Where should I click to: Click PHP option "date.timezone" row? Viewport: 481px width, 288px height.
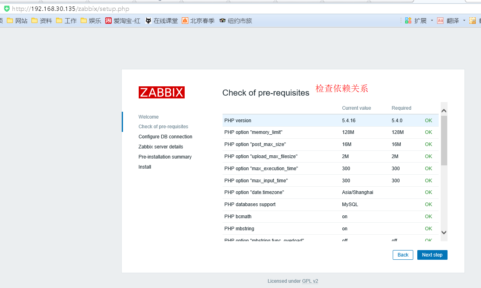pyautogui.click(x=330, y=192)
